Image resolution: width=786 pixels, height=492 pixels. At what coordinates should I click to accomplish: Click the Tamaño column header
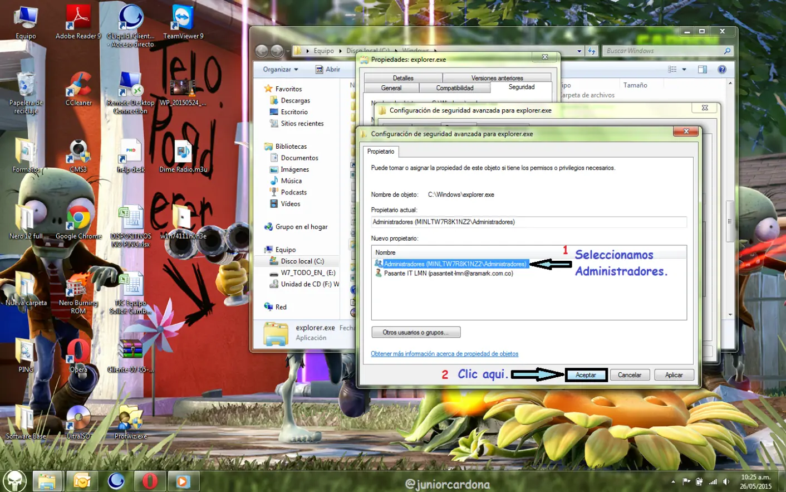pos(635,85)
